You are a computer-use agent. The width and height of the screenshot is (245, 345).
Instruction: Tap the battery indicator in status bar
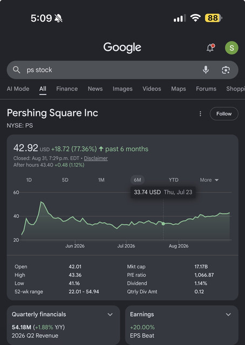coord(214,18)
